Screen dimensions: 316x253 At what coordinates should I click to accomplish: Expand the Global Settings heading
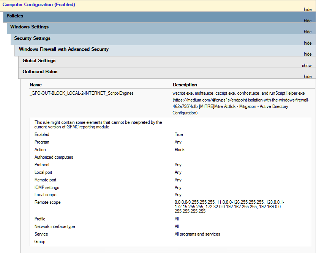pyautogui.click(x=39, y=61)
